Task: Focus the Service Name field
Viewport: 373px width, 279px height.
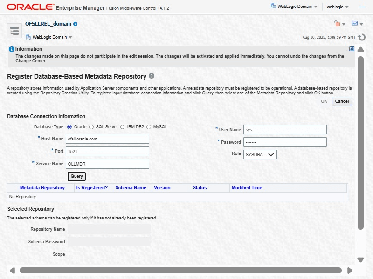Action: click(107, 164)
